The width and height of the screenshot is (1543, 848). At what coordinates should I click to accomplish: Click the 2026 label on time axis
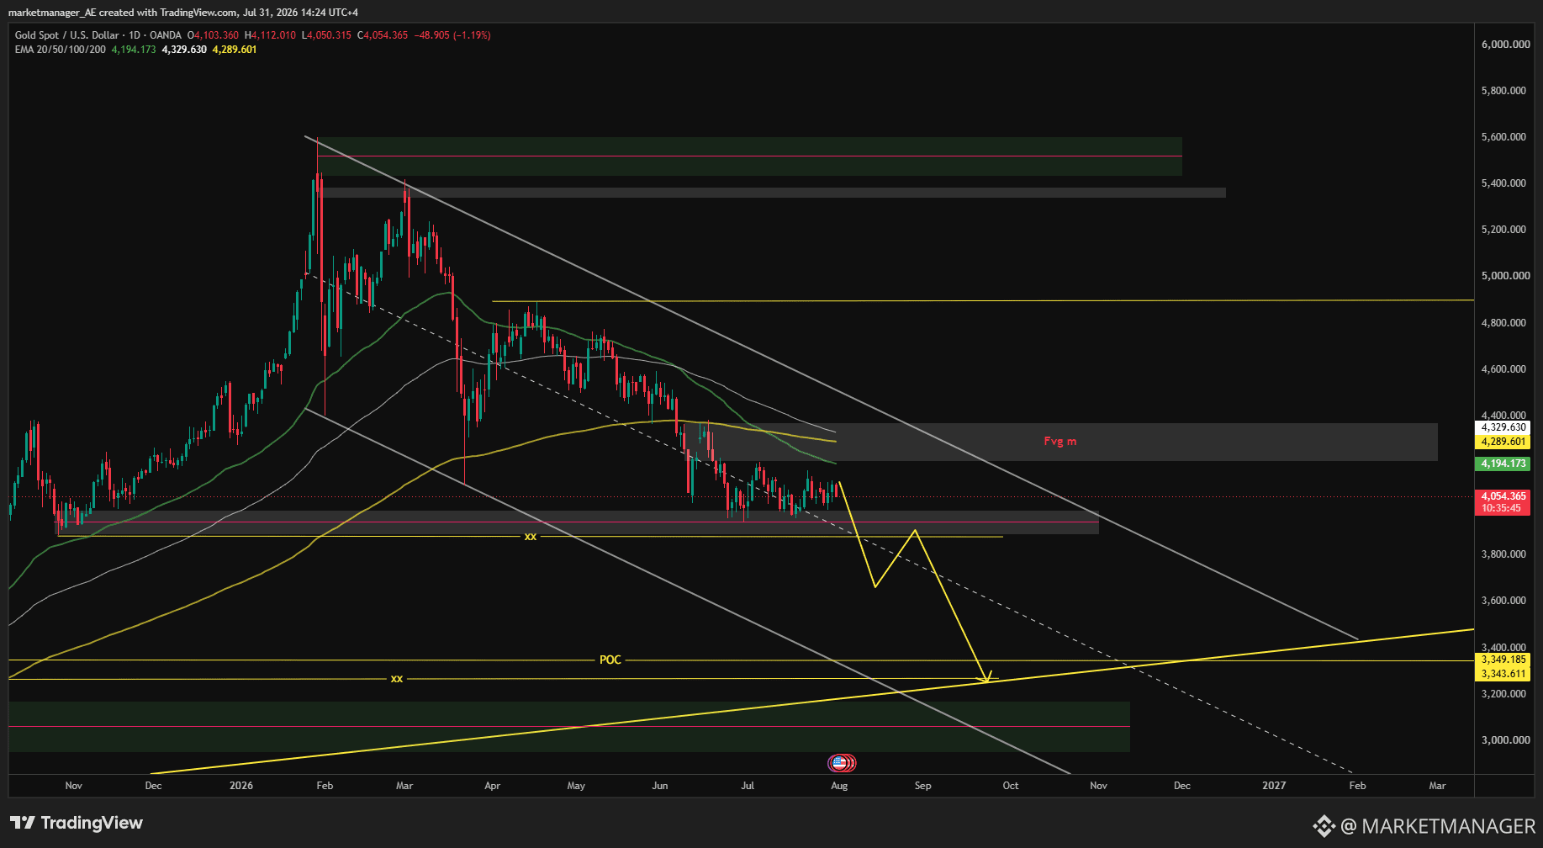coord(241,786)
